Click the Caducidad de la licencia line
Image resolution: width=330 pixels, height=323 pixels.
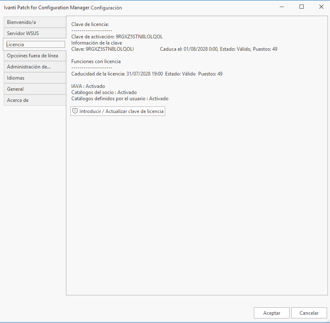pos(147,74)
